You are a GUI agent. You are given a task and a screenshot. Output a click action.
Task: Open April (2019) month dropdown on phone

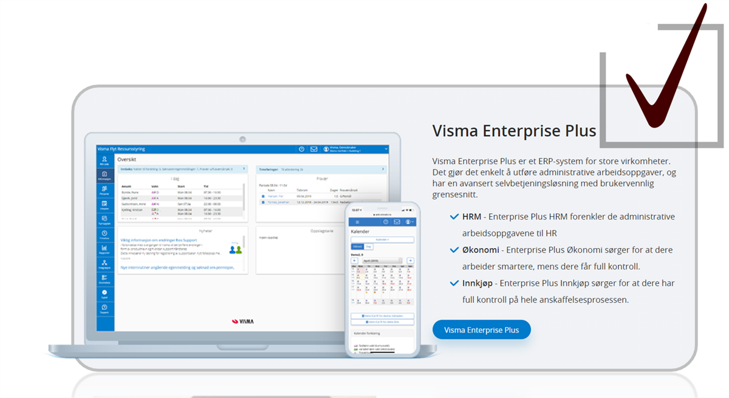[382, 260]
